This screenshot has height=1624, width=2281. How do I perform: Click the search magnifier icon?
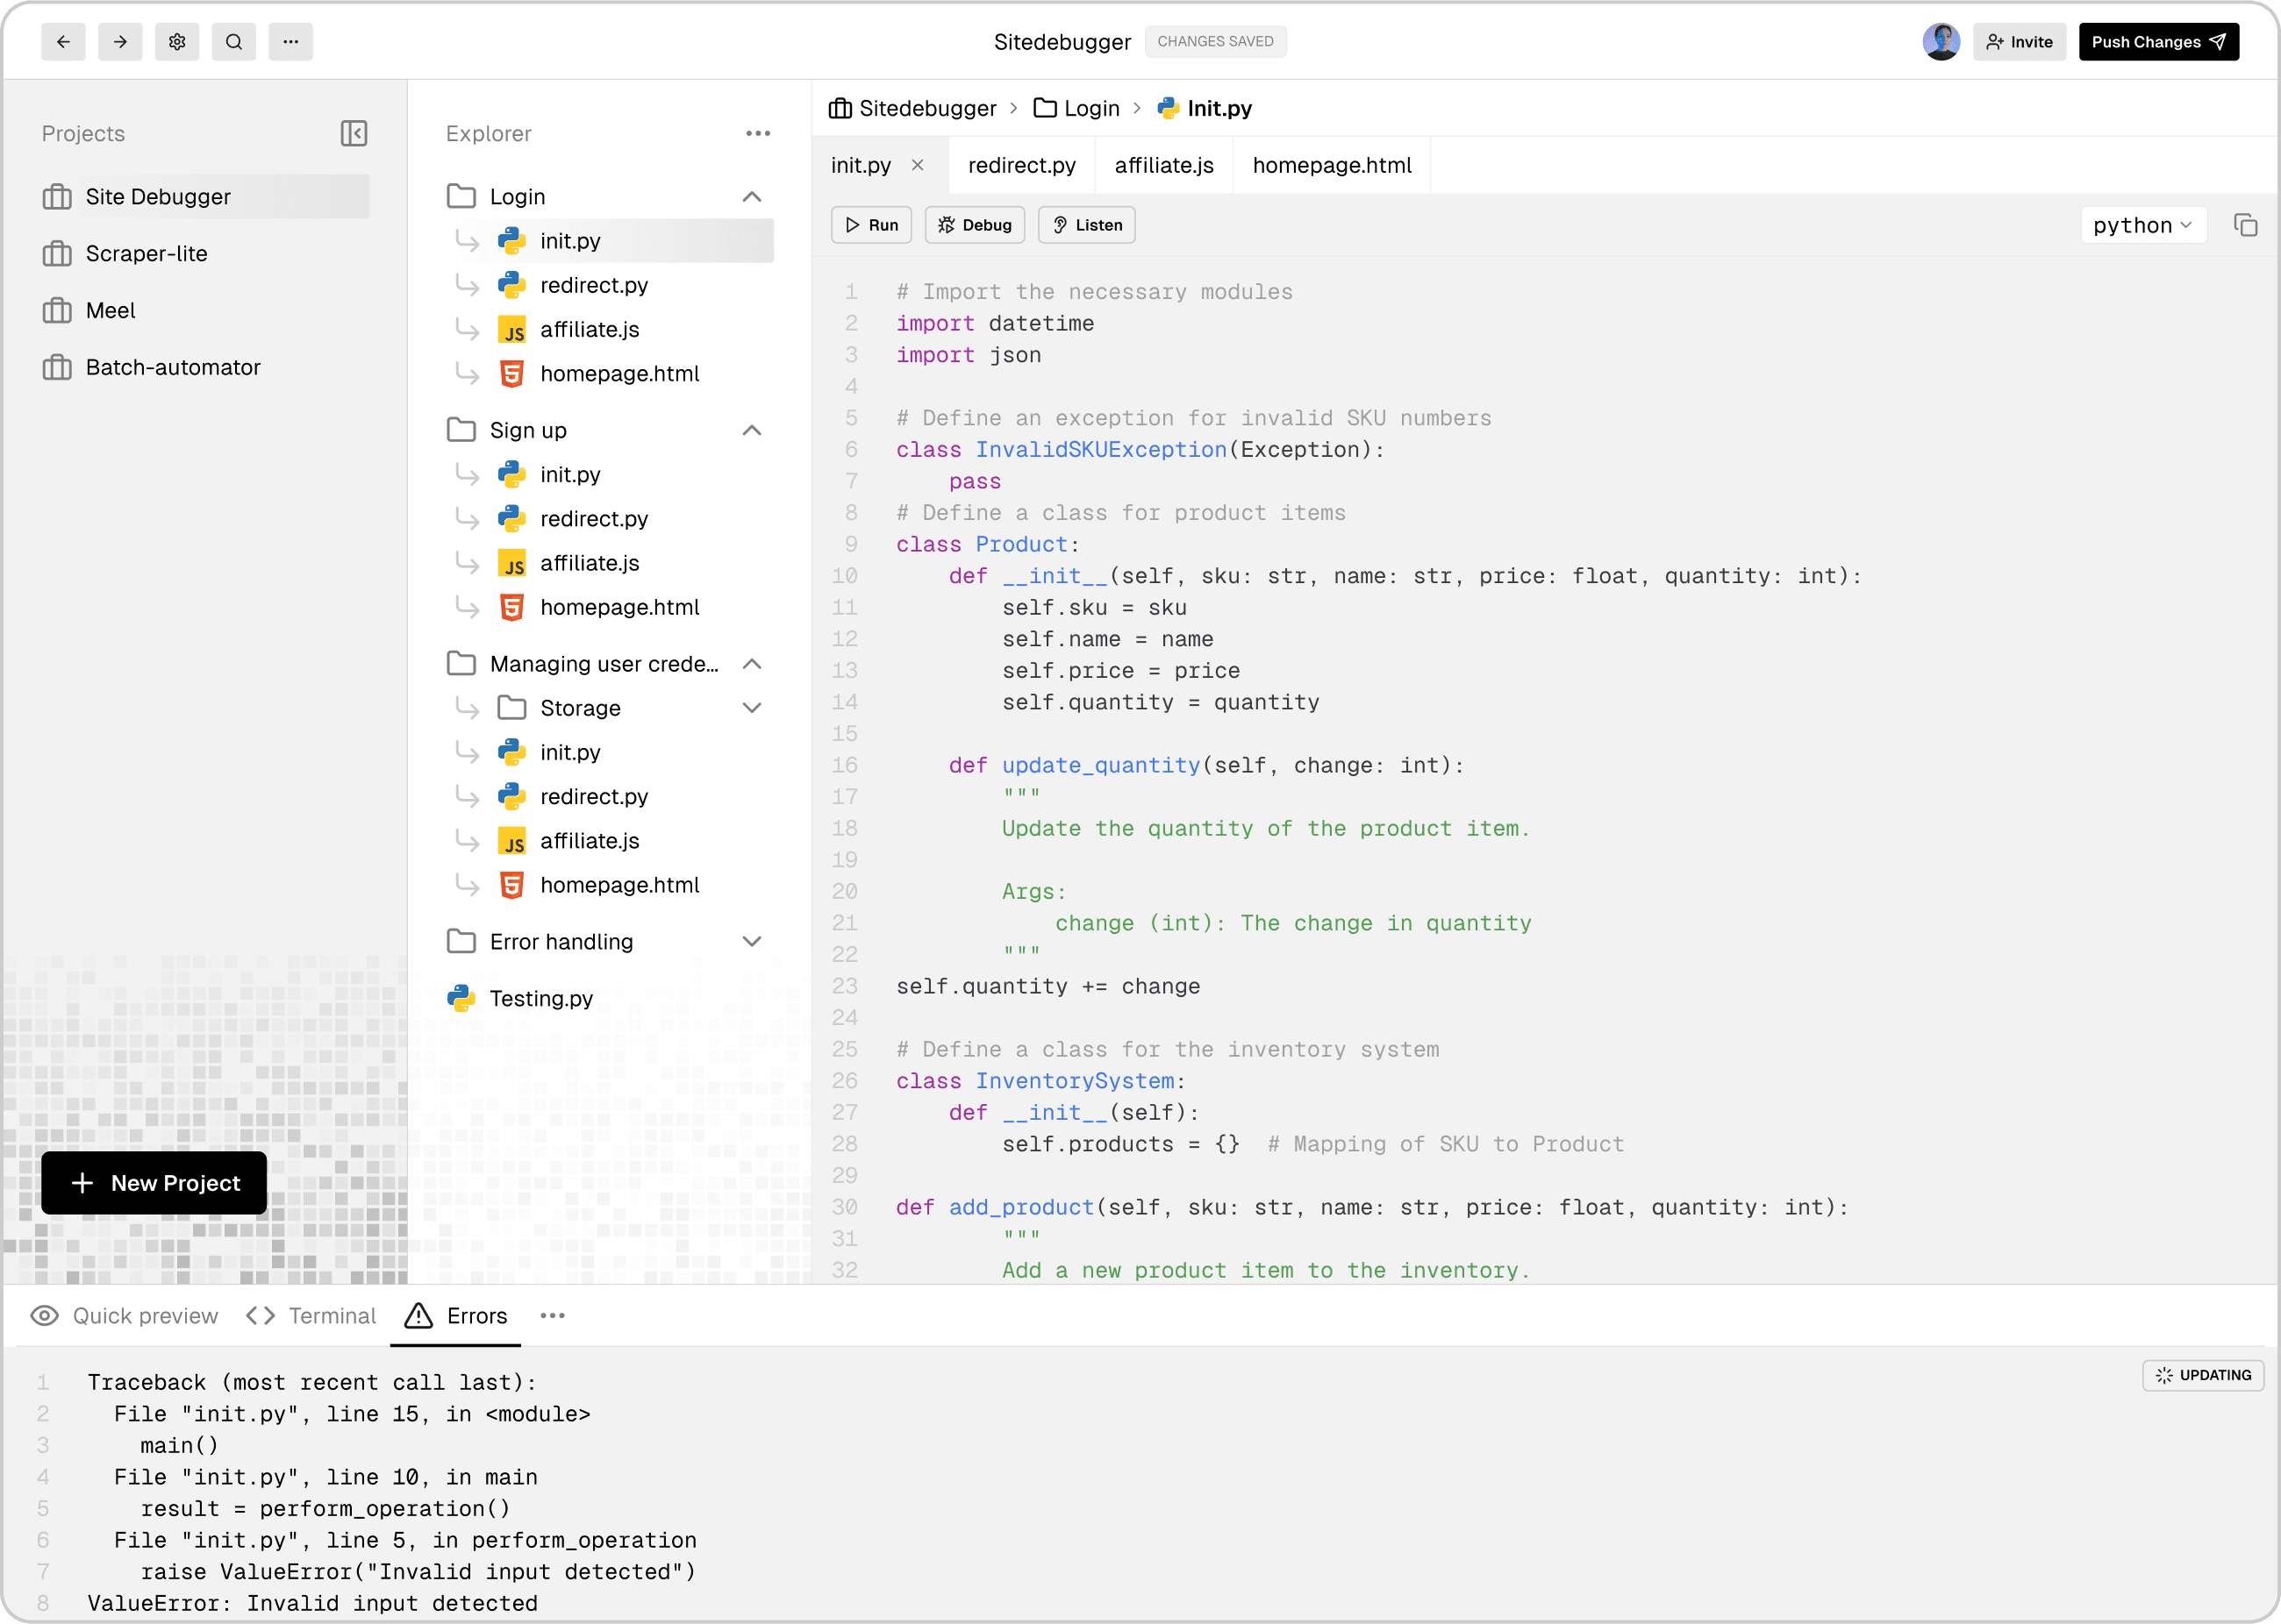(x=234, y=42)
